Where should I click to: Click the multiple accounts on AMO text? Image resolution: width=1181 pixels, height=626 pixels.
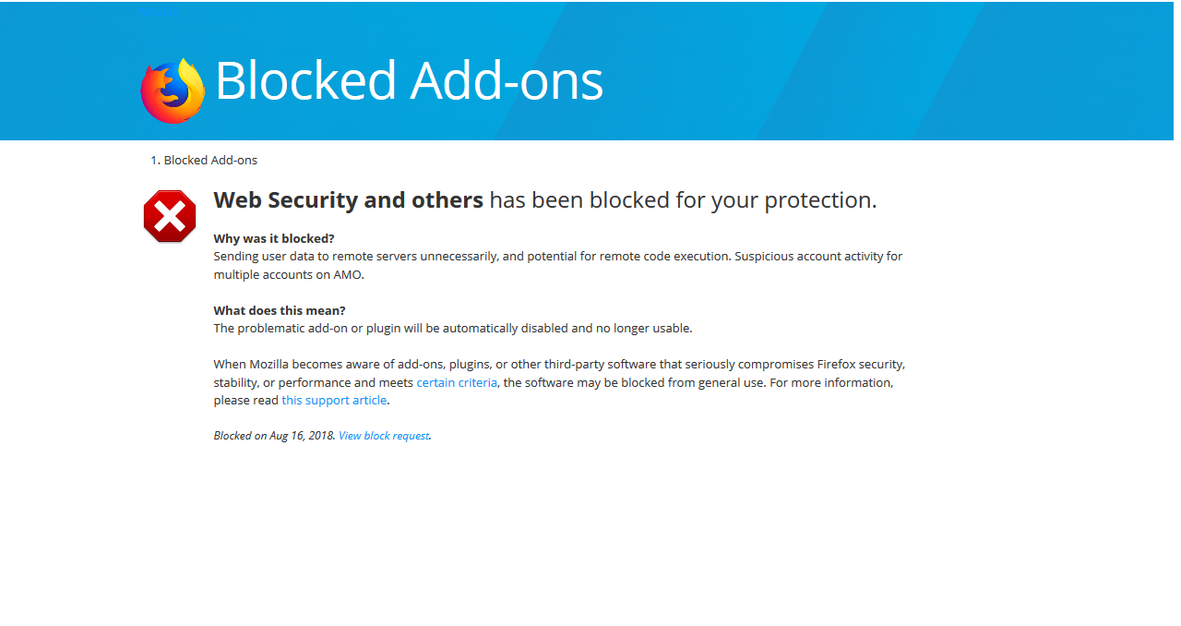[x=290, y=274]
